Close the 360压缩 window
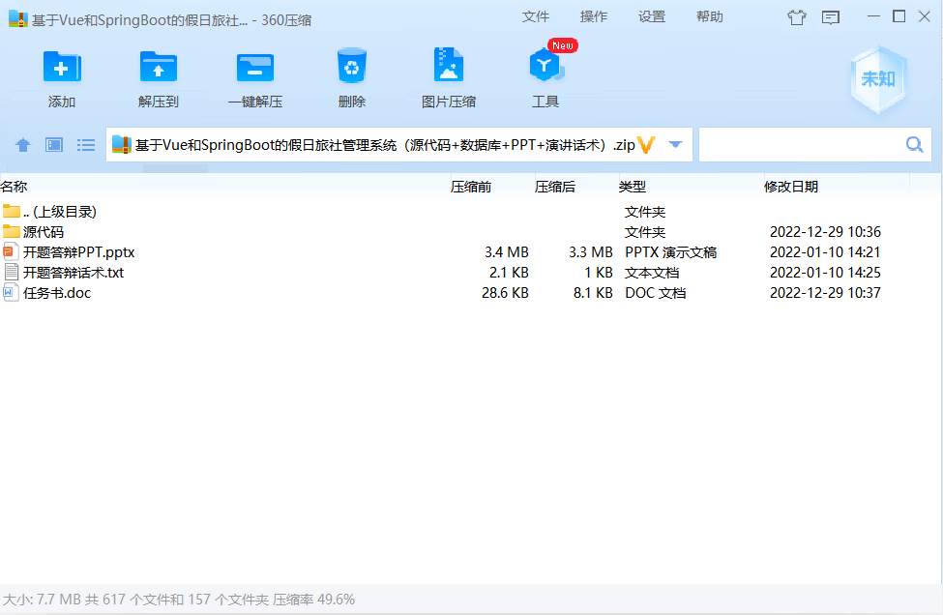 click(925, 16)
